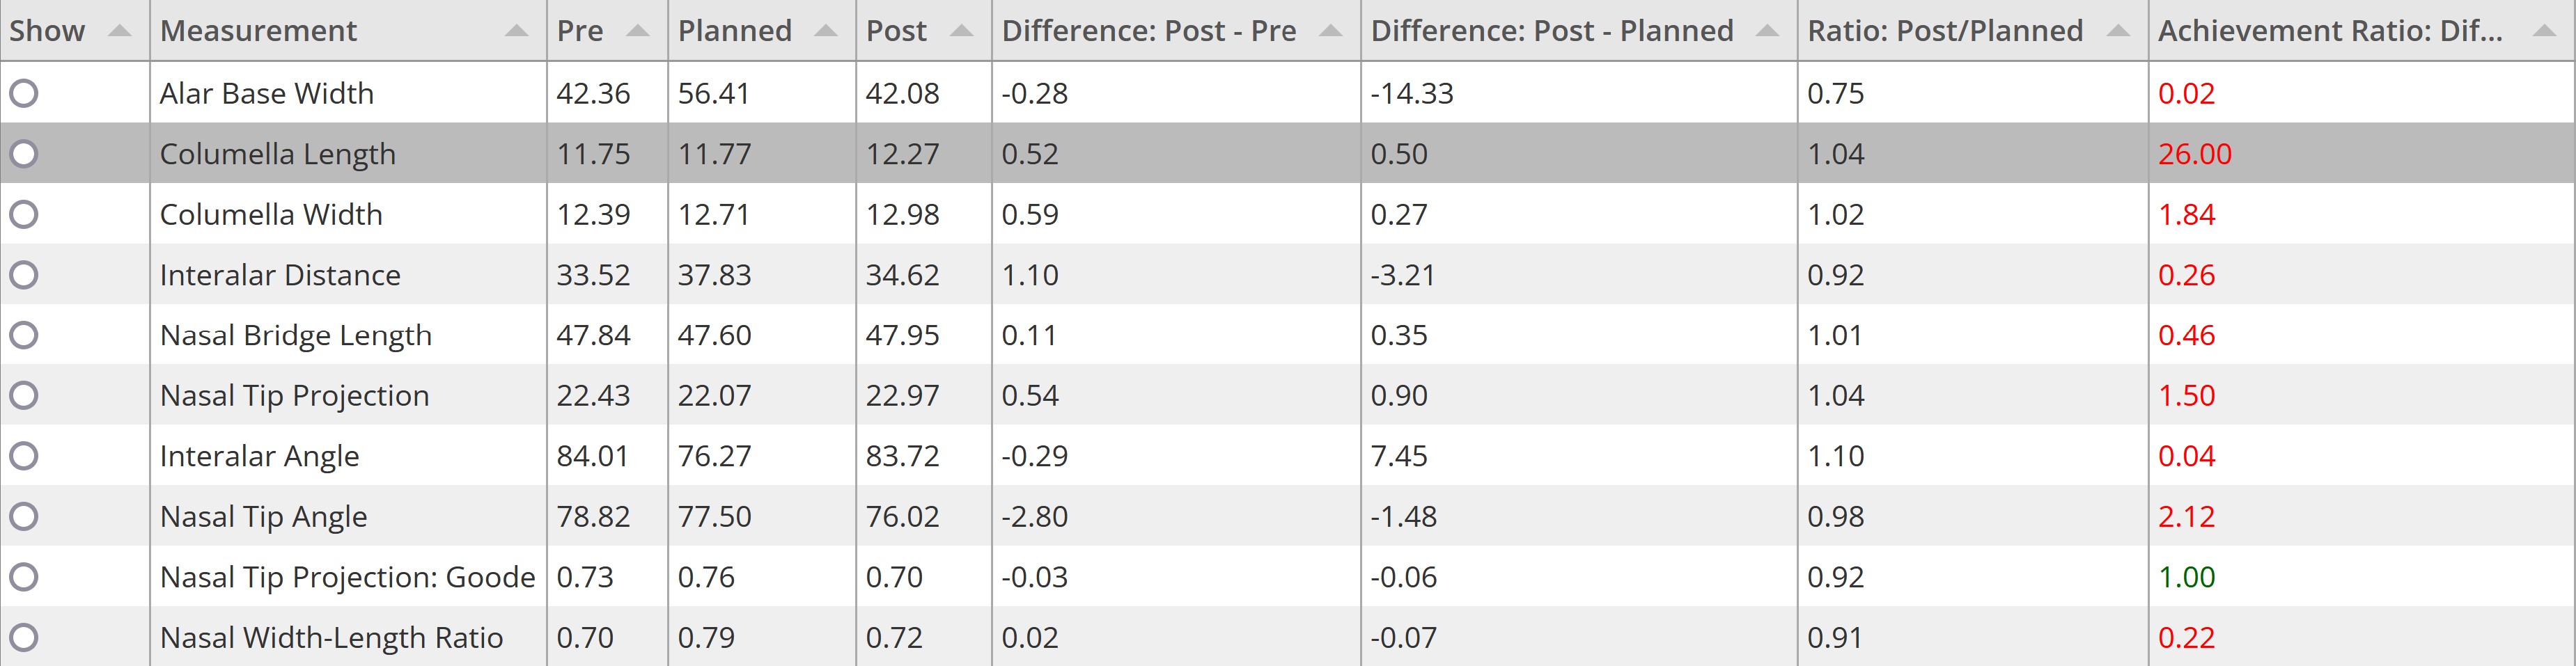2576x666 pixels.
Task: Click sort arrow for Ratio: Post/Planned column
Action: coord(2117,31)
